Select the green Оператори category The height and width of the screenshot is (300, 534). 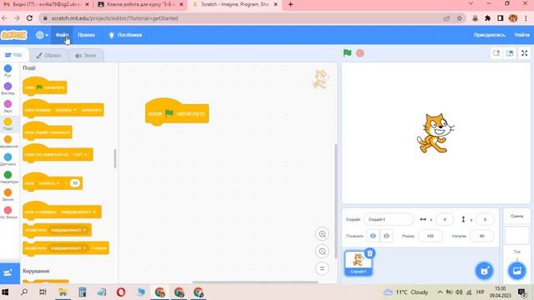click(8, 177)
